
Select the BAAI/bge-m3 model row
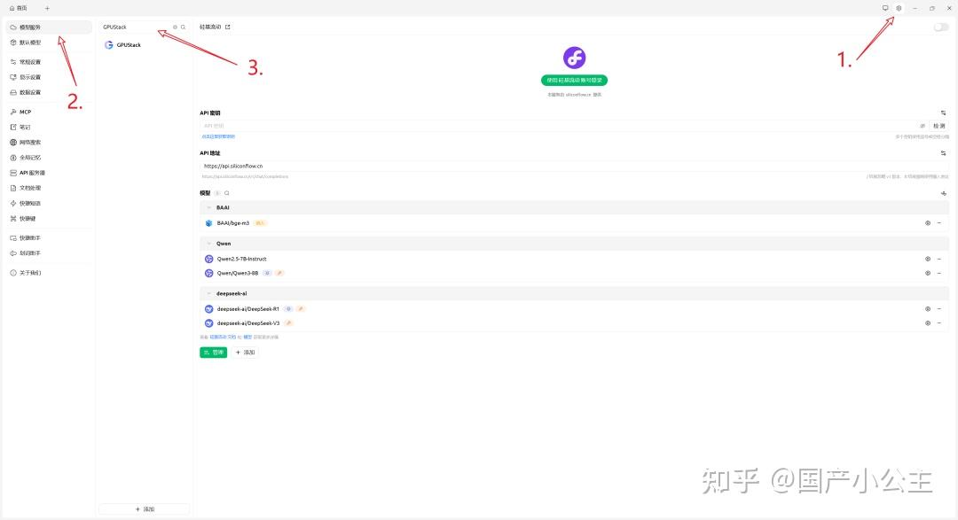tap(574, 223)
